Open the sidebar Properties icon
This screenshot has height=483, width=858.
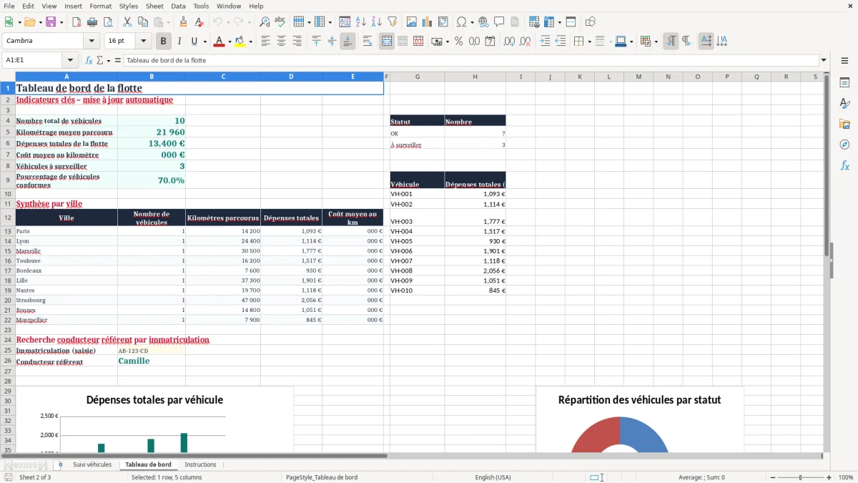pyautogui.click(x=844, y=82)
